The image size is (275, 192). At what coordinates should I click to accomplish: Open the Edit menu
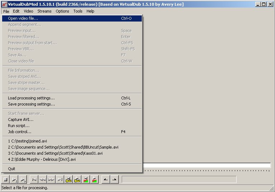pyautogui.click(x=16, y=11)
